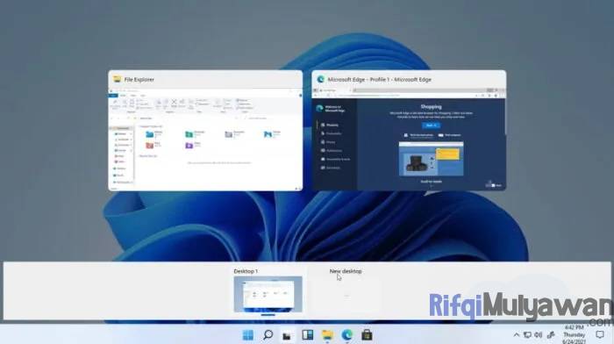614x344 pixels.
Task: Open File Explorer from the taskbar
Action: [x=327, y=335]
